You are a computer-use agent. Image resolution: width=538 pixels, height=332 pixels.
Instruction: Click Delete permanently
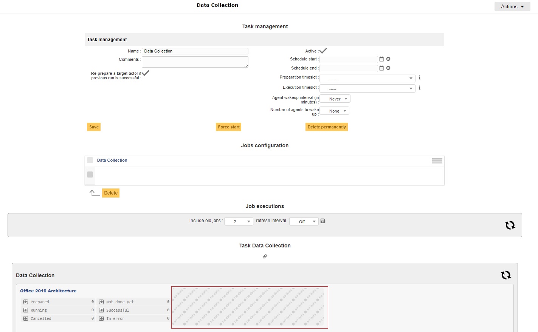coord(326,127)
